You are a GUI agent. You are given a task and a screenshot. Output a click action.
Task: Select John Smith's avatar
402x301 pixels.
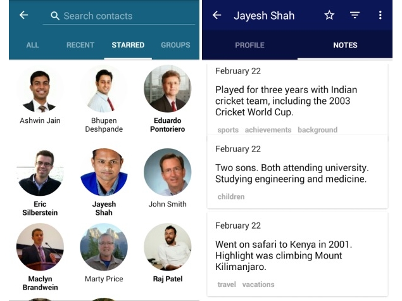pyautogui.click(x=167, y=172)
